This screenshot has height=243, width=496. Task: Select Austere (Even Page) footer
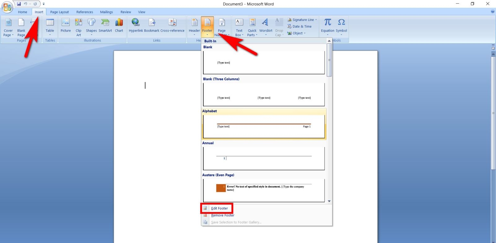click(x=264, y=190)
